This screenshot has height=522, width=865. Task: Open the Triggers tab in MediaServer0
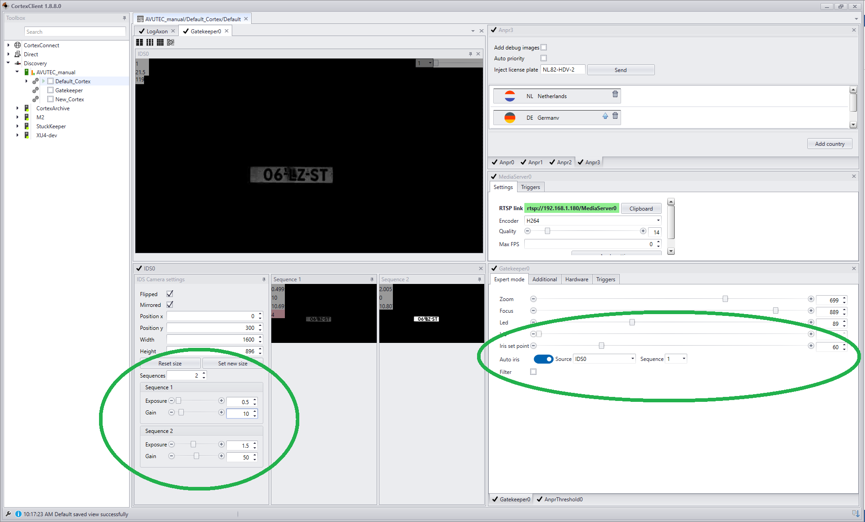pos(530,187)
